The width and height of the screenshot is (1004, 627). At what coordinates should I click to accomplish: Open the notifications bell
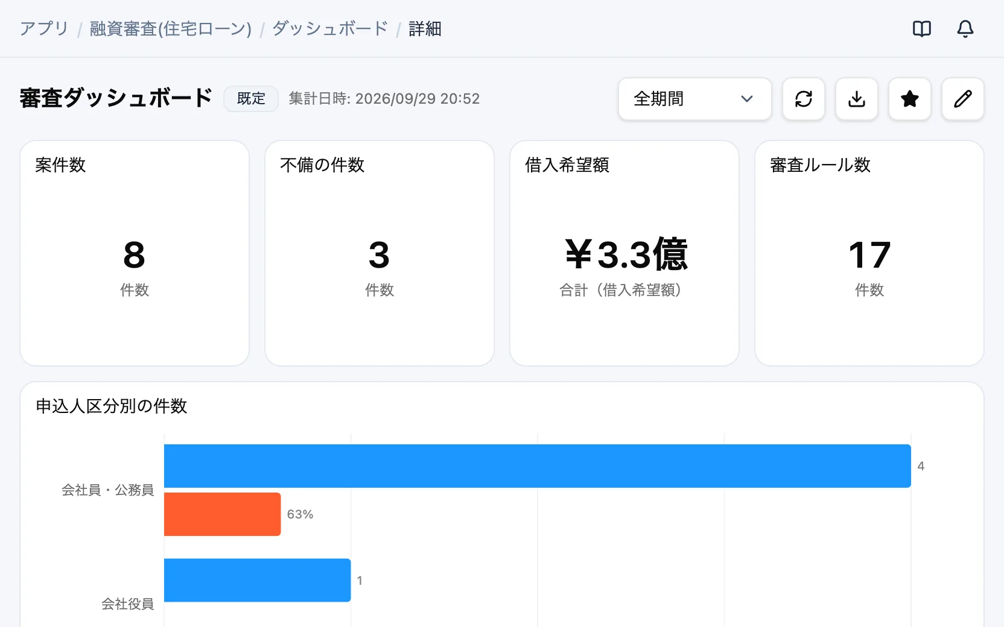[965, 28]
